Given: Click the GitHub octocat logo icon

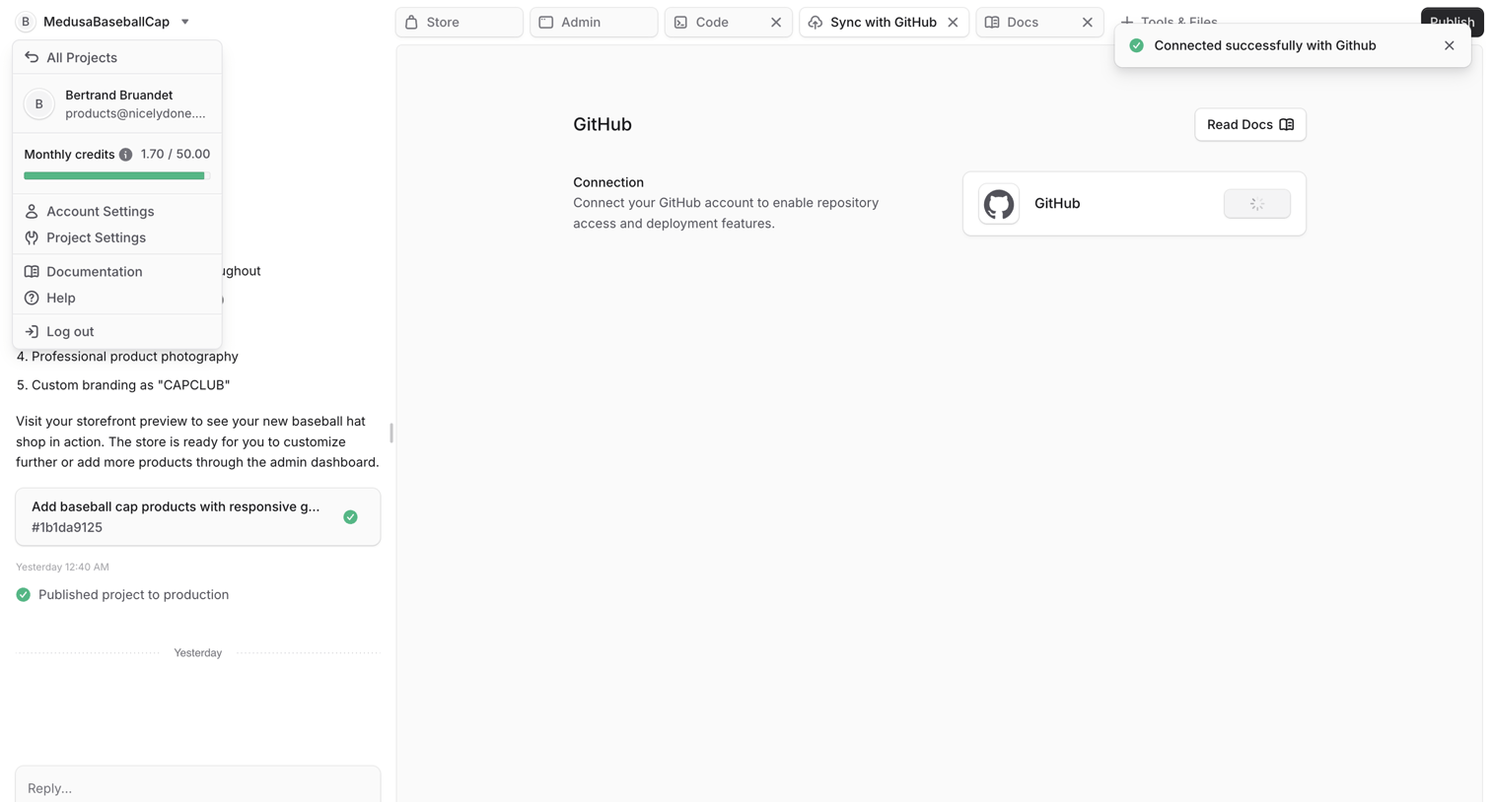Looking at the screenshot, I should (x=998, y=204).
